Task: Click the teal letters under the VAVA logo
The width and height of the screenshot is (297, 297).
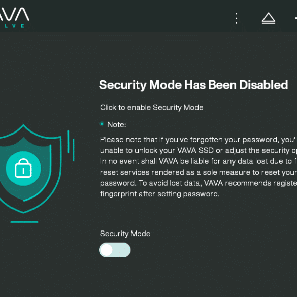Action: pyautogui.click(x=14, y=26)
